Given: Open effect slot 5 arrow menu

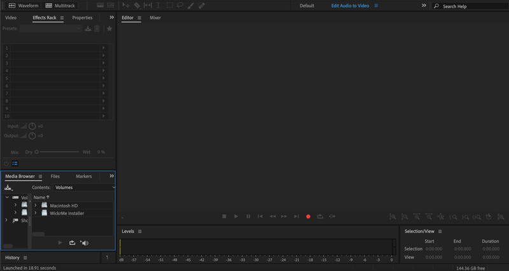Looking at the screenshot, I should [104, 78].
